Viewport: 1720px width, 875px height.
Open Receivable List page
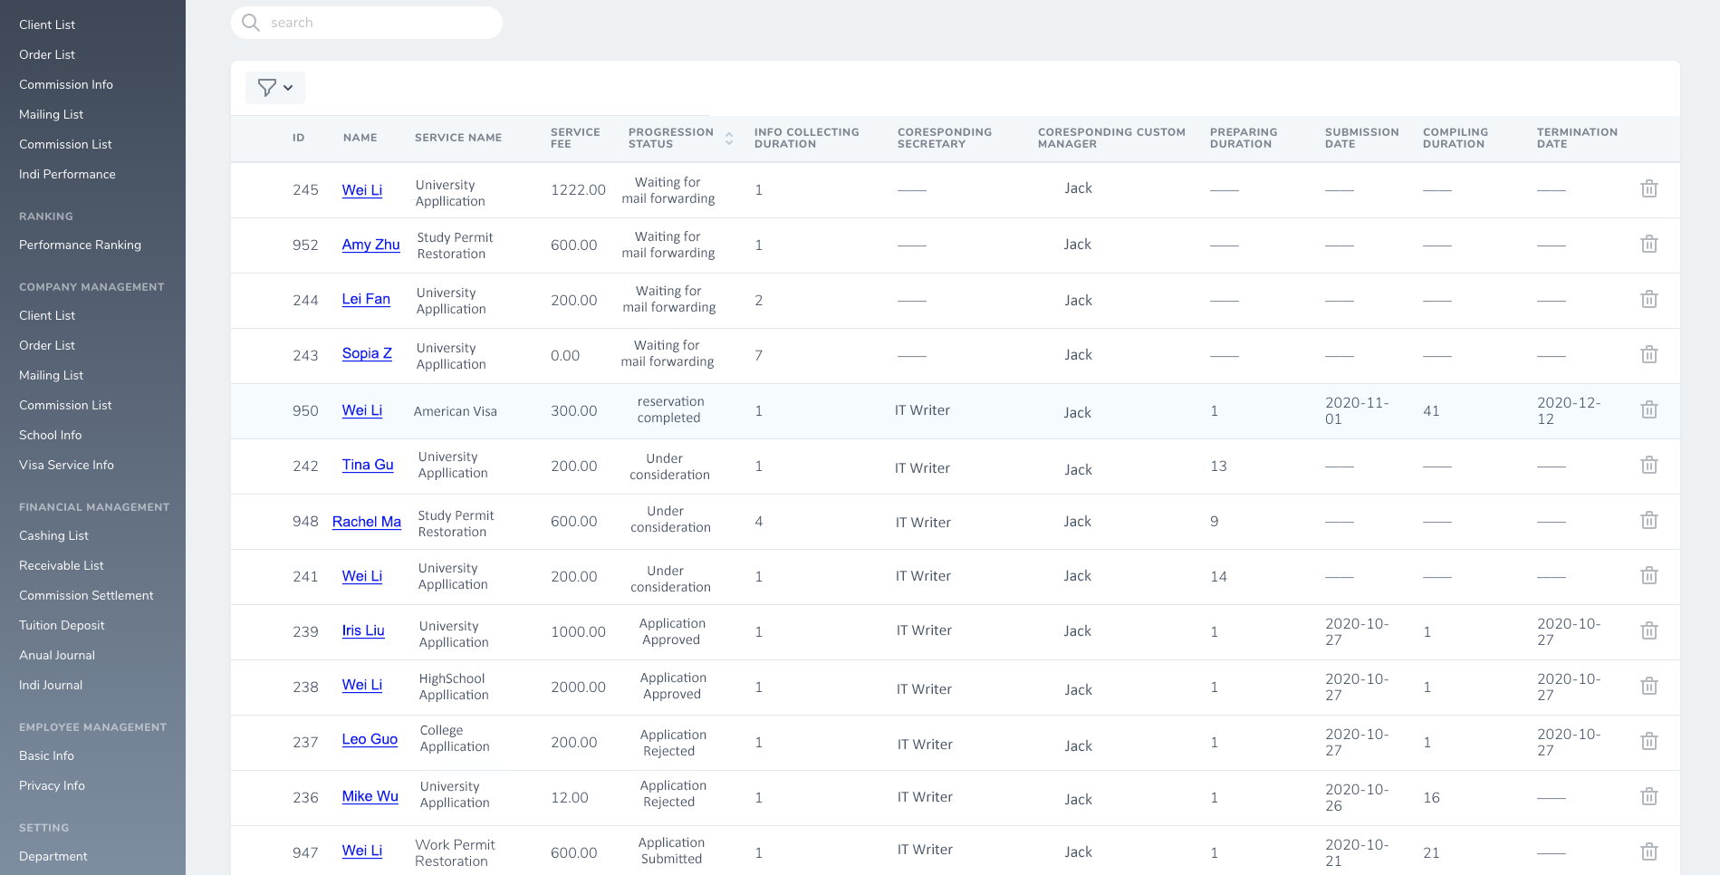tap(62, 565)
